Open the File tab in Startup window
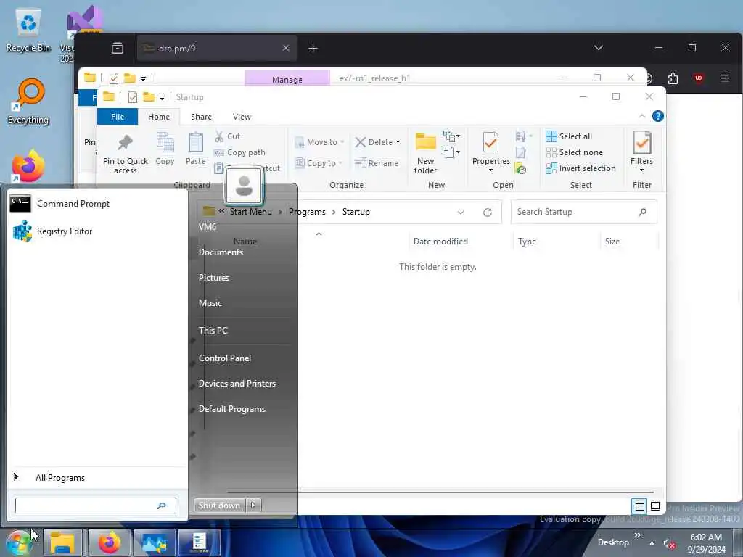Image resolution: width=743 pixels, height=557 pixels. point(118,117)
